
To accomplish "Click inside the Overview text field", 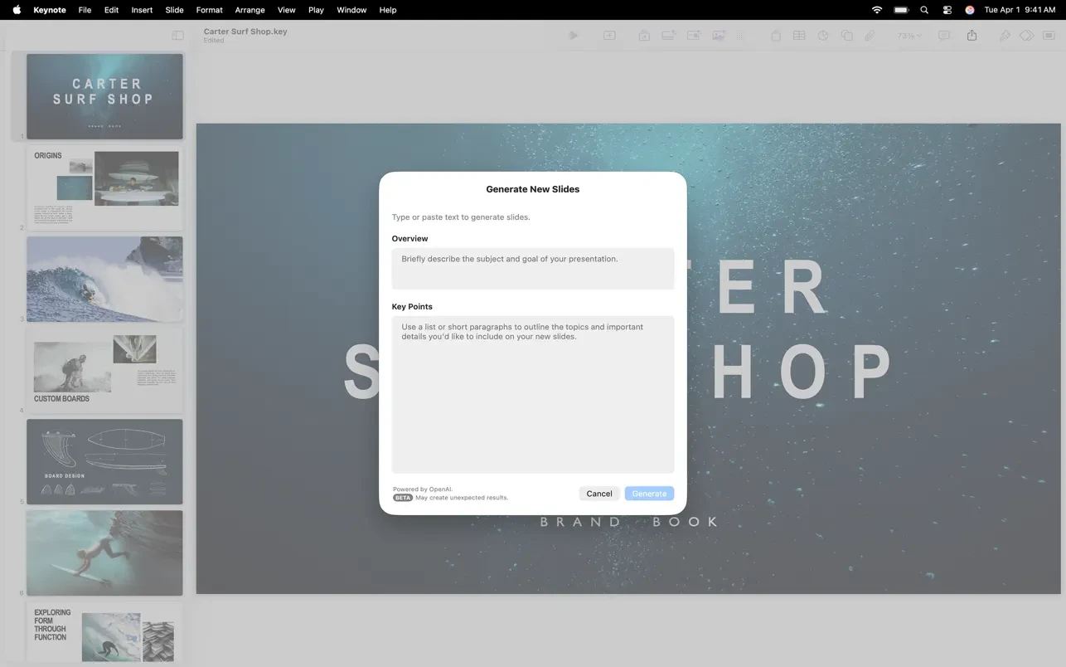I will click(x=532, y=268).
